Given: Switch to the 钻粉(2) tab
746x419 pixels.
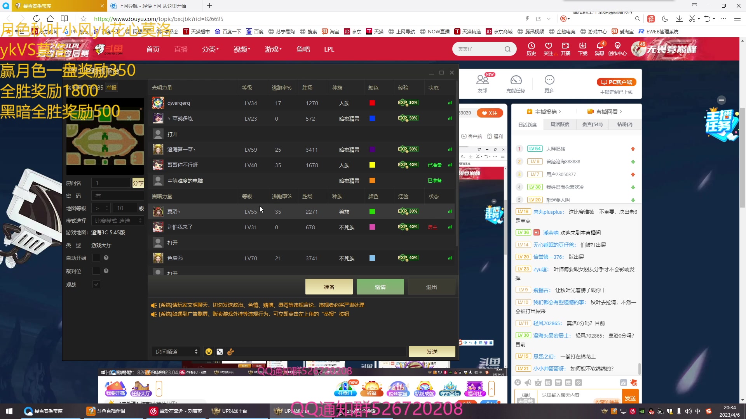Looking at the screenshot, I should tap(624, 125).
